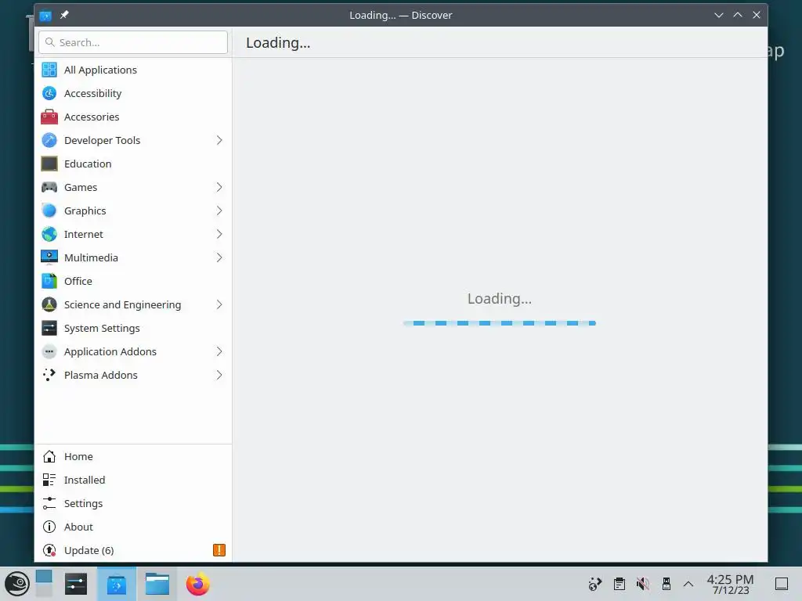Click the Developer Tools hammer icon
This screenshot has width=802, height=601.
(x=49, y=140)
